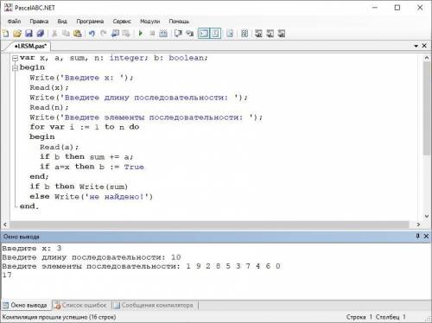432x323 pixels.
Task: Close the LRSM.pas editor tab
Action: 424,46
